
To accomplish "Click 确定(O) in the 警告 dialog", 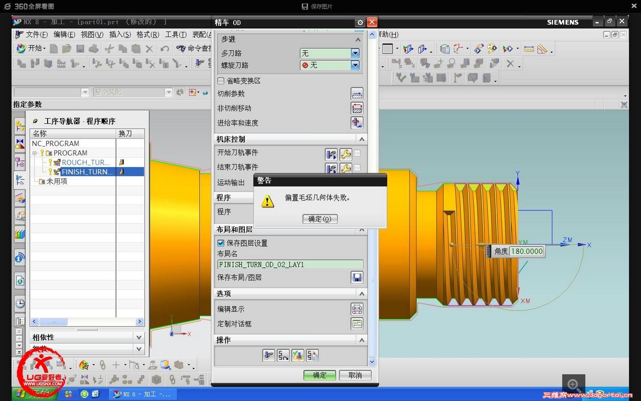I will coord(320,219).
